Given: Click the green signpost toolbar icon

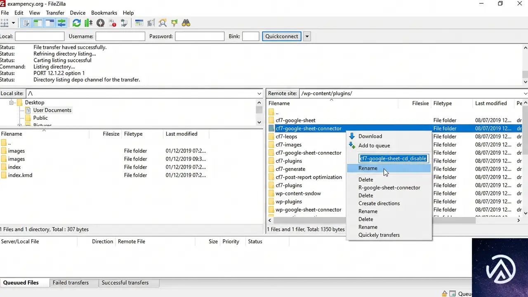Looking at the screenshot, I should coord(174,23).
